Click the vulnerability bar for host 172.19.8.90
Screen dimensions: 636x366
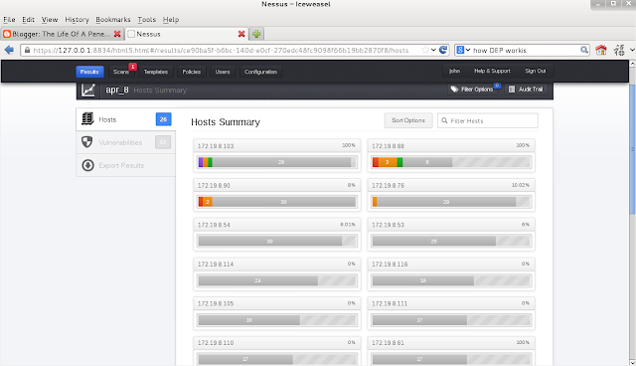[x=277, y=202]
